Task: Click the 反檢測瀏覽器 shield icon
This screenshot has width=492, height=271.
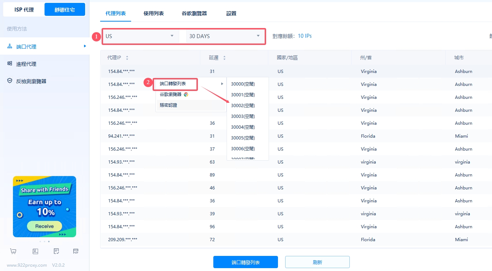Action: 10,81
